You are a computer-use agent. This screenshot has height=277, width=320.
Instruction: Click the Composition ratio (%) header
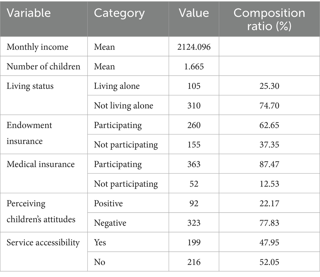tap(269, 19)
